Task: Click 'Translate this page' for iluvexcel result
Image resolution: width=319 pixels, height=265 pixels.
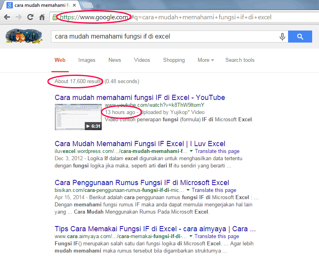Action: [x=217, y=151]
